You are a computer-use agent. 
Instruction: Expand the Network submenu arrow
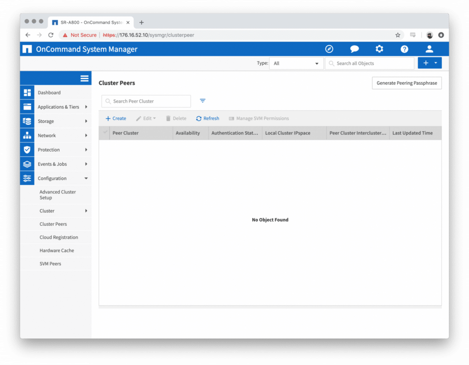point(86,136)
